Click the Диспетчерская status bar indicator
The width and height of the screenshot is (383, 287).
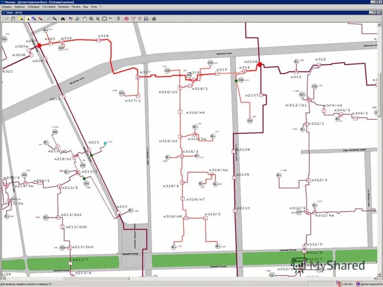[x=369, y=284]
